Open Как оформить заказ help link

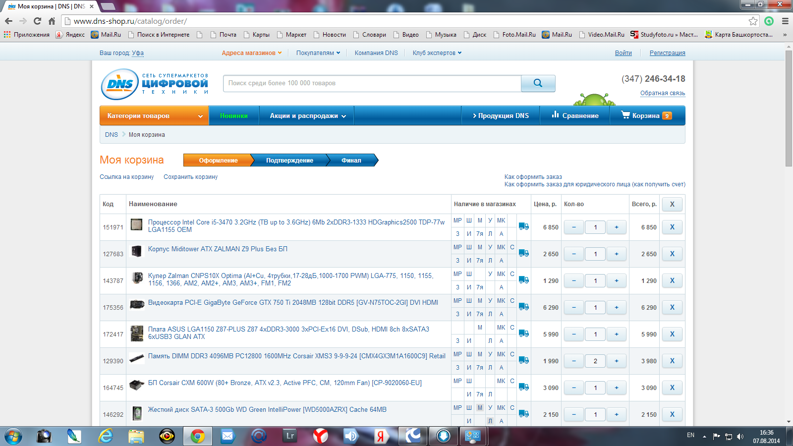(x=533, y=177)
